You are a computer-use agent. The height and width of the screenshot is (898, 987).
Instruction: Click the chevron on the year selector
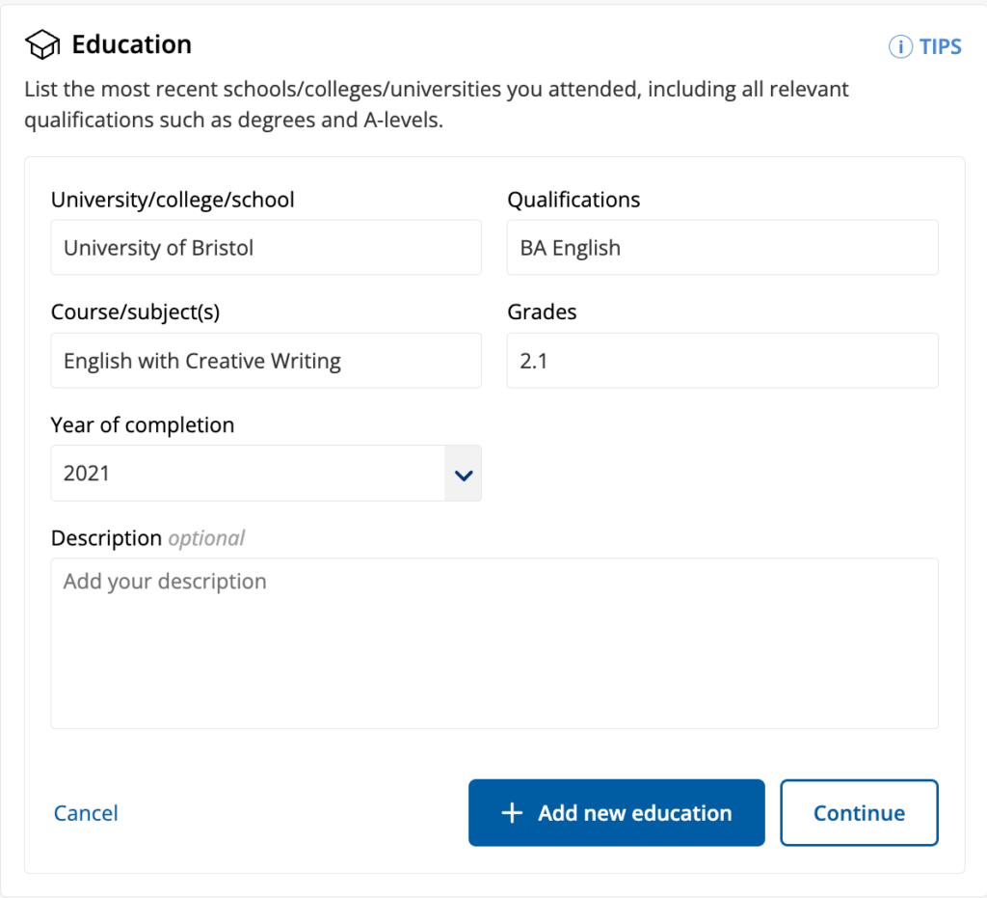point(463,474)
